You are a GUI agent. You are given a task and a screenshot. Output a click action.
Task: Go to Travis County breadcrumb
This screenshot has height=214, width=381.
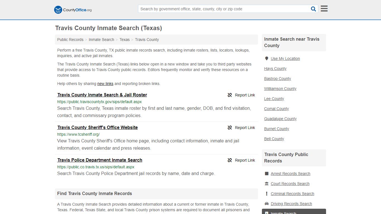click(x=147, y=40)
